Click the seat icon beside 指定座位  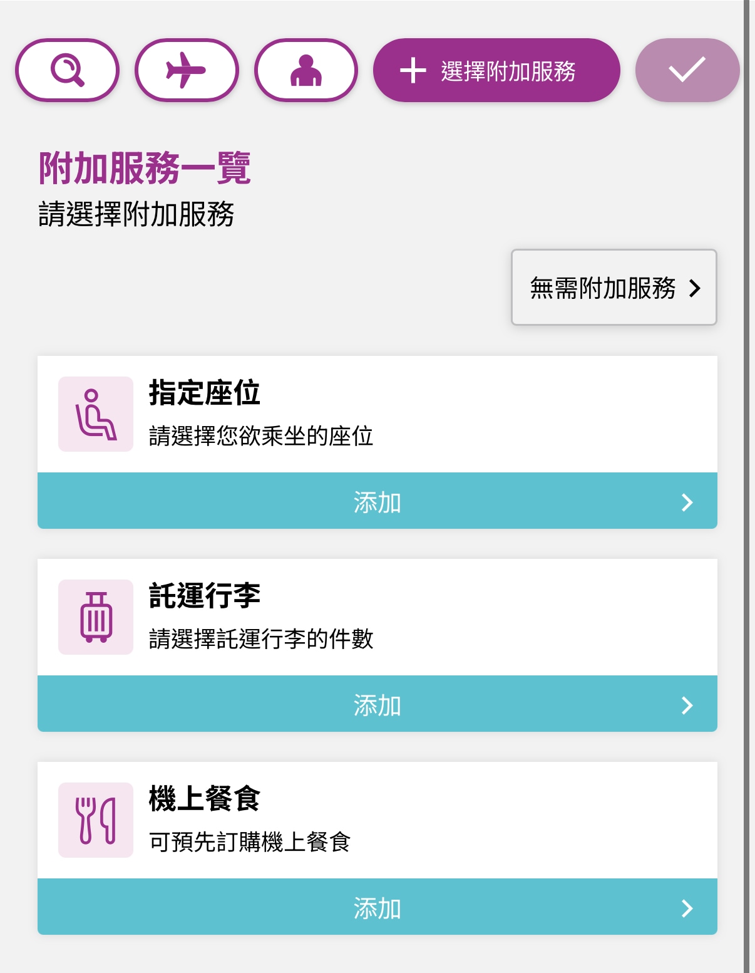[x=96, y=414]
